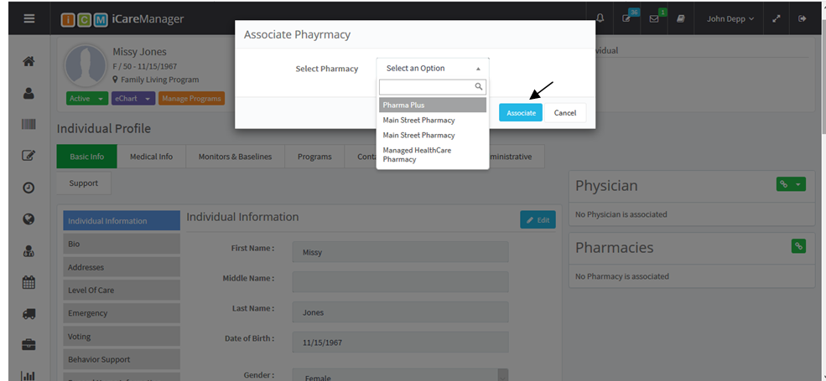This screenshot has width=826, height=381.
Task: Click 'No Physician is associated' text
Action: [x=621, y=214]
